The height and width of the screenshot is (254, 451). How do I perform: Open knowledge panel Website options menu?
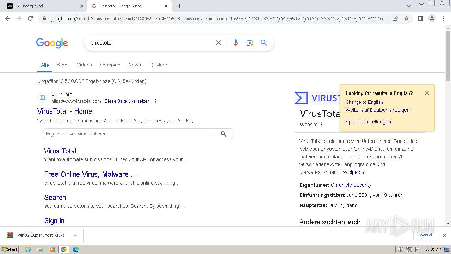pyautogui.click(x=321, y=125)
